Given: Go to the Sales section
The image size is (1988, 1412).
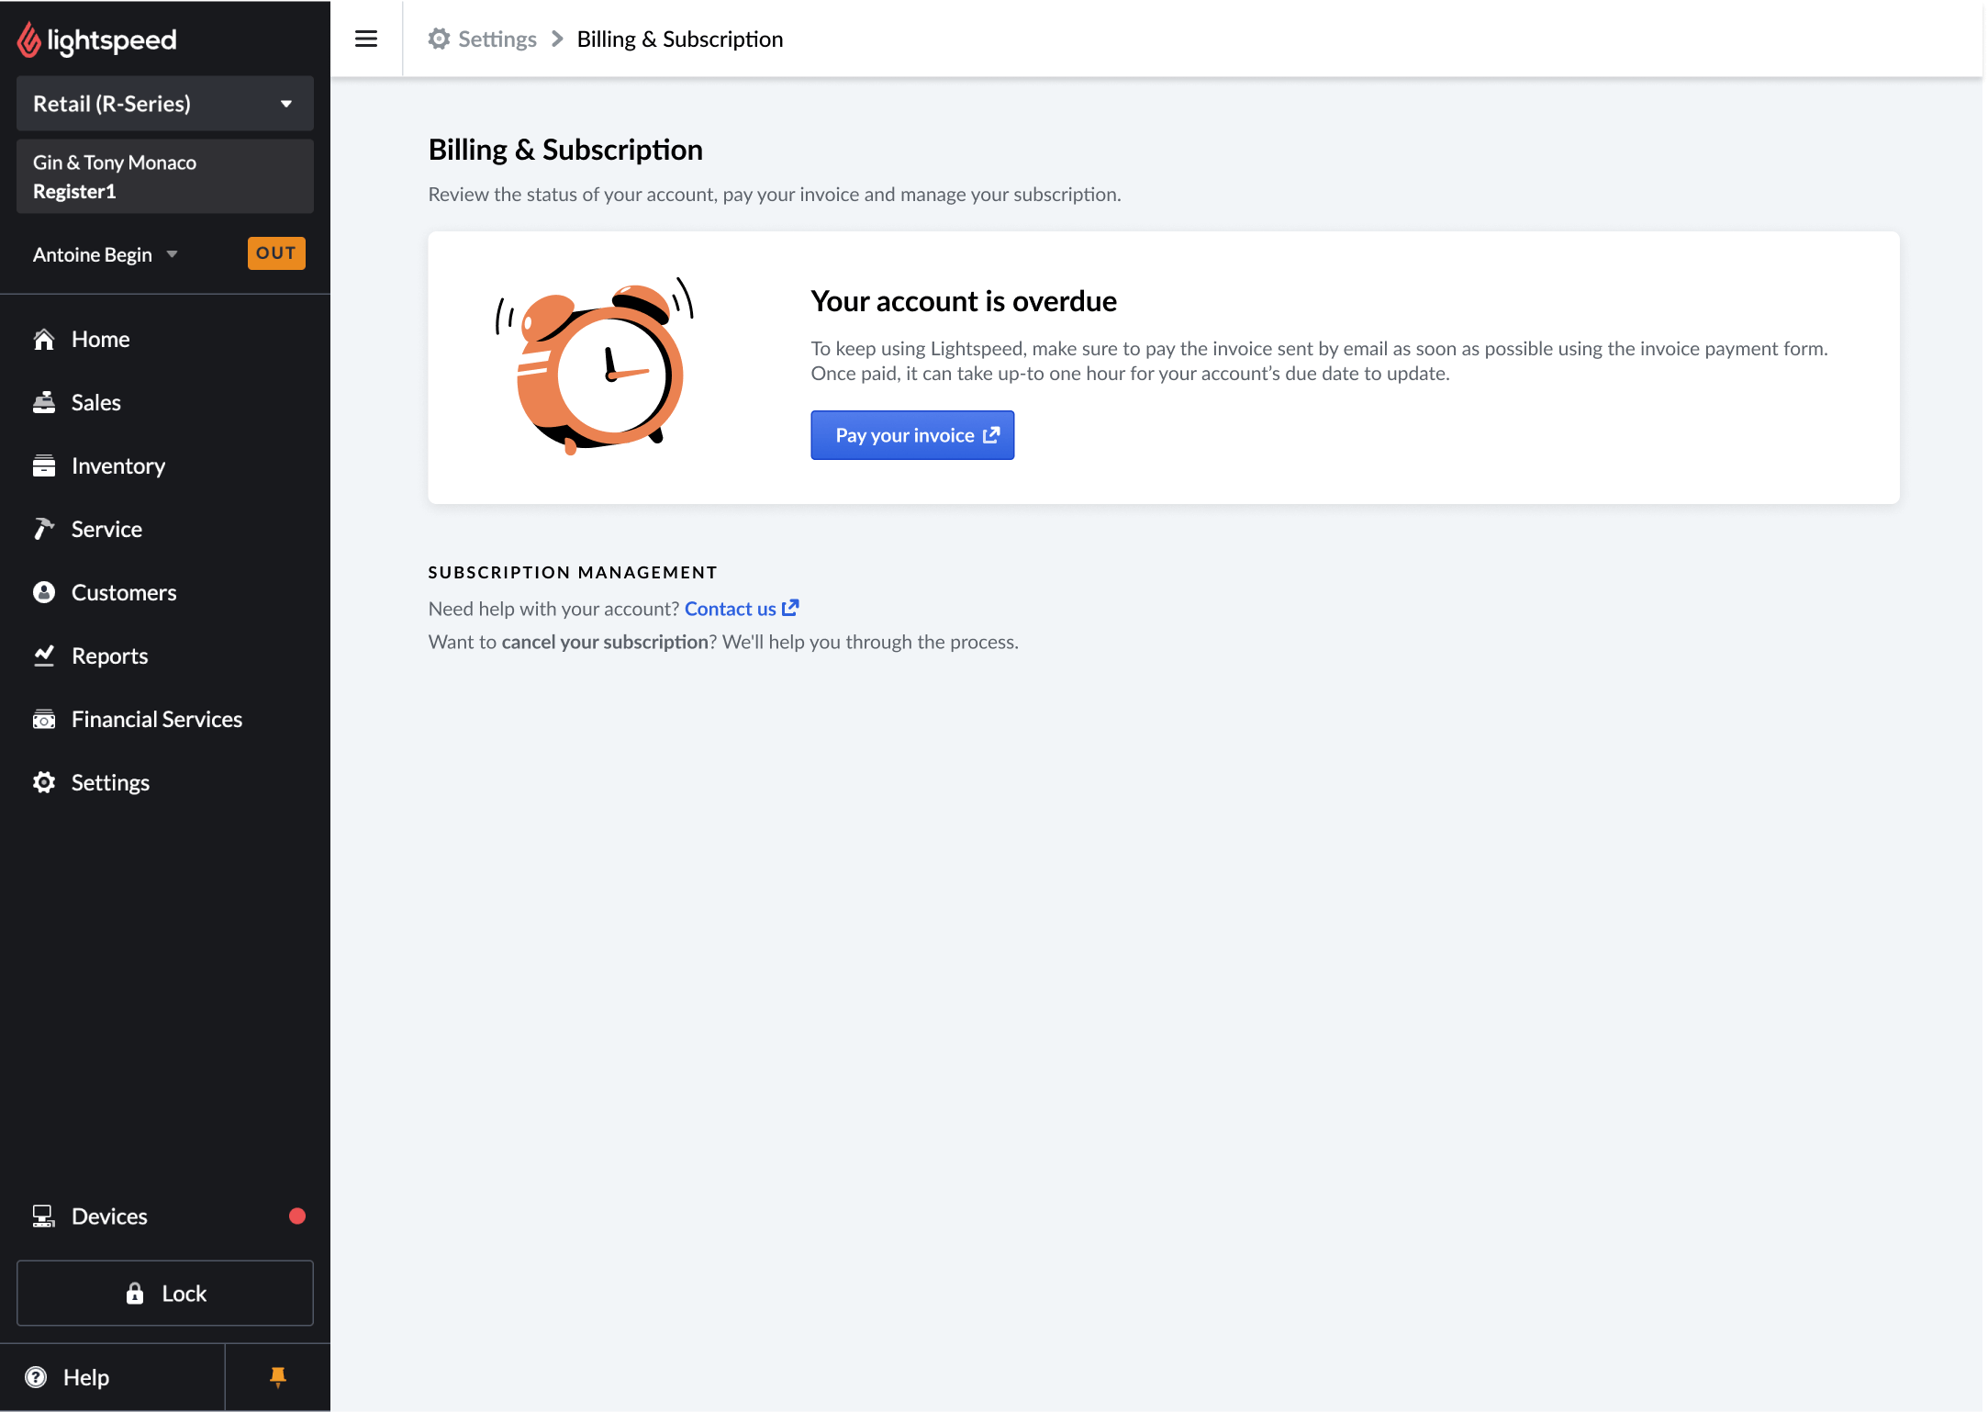Looking at the screenshot, I should (96, 403).
